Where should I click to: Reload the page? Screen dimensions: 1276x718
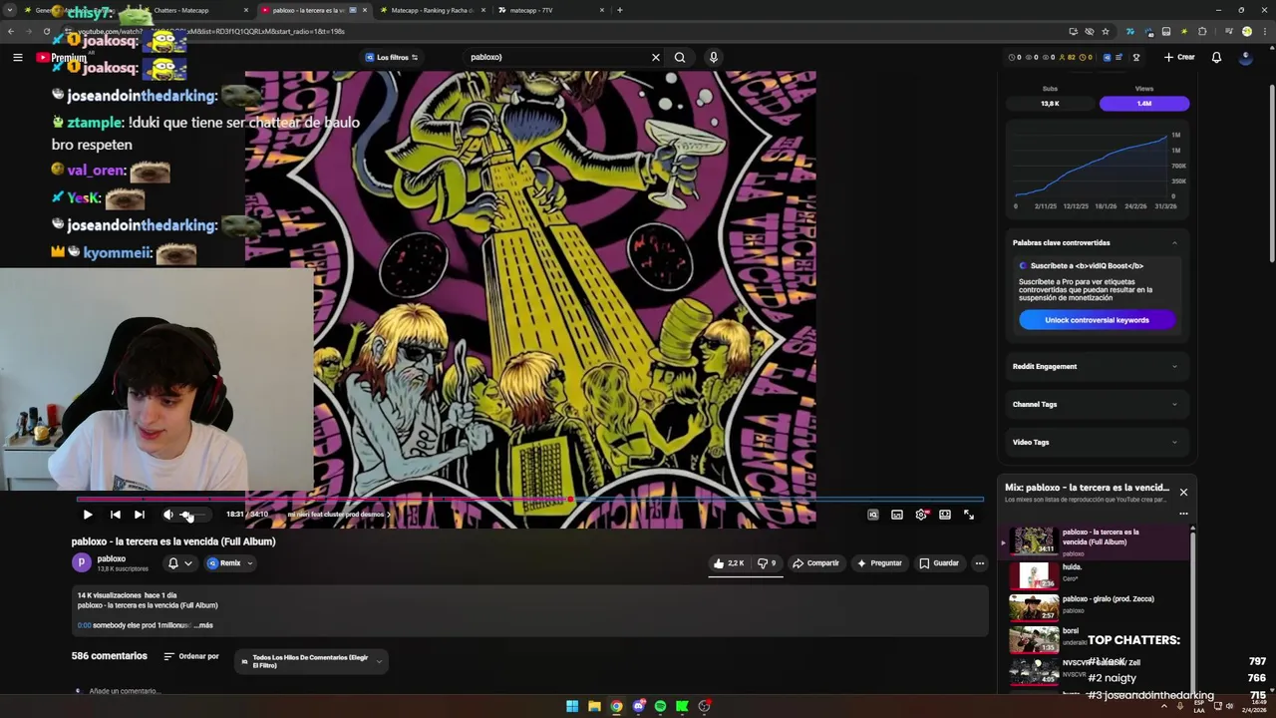pyautogui.click(x=46, y=31)
